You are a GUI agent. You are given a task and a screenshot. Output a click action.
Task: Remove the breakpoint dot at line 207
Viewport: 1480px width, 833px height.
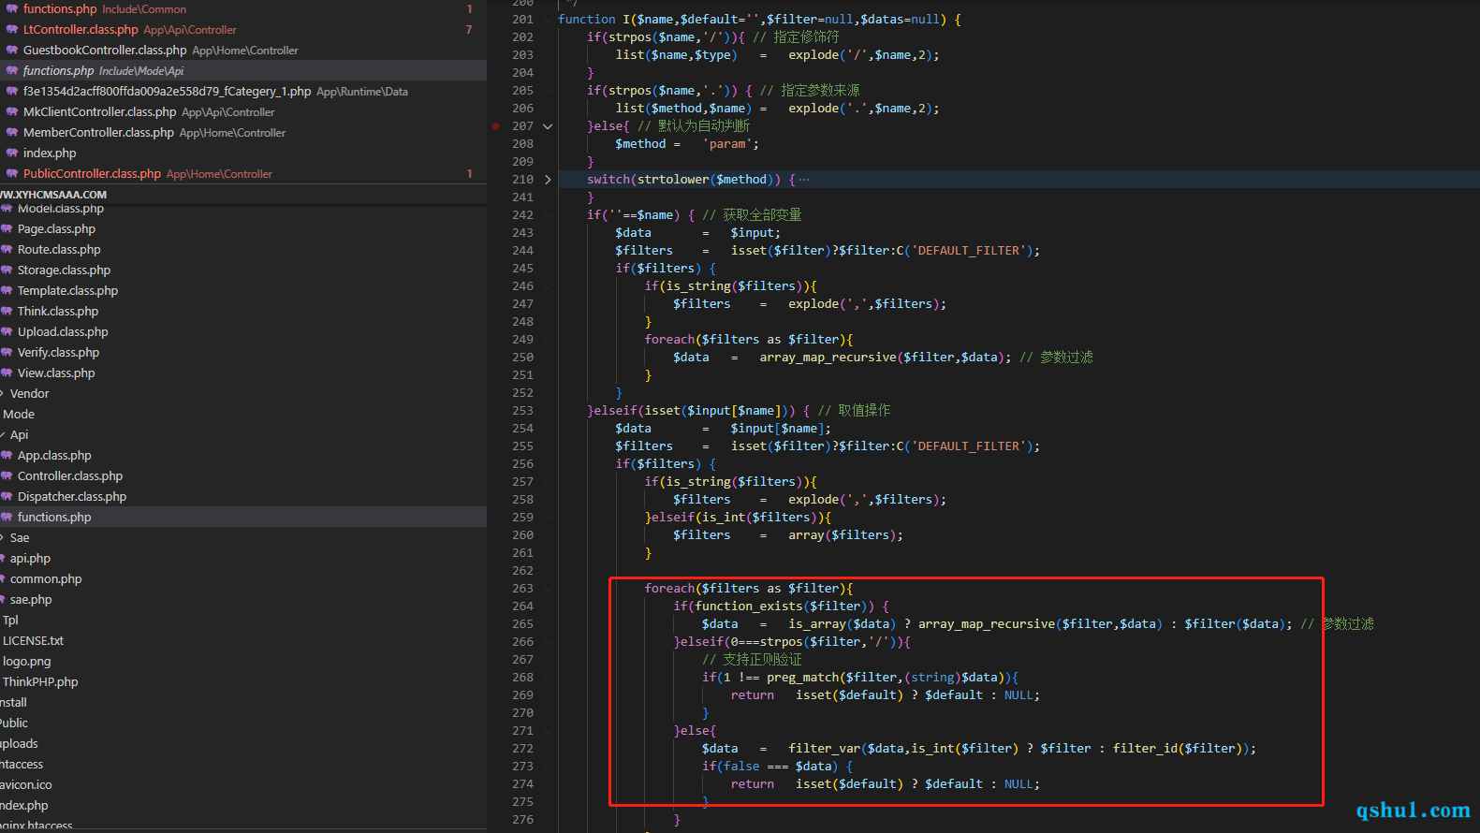[495, 125]
